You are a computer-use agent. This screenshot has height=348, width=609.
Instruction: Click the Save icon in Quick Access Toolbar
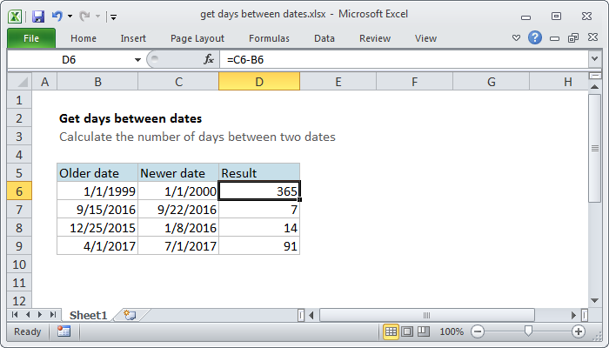(38, 16)
